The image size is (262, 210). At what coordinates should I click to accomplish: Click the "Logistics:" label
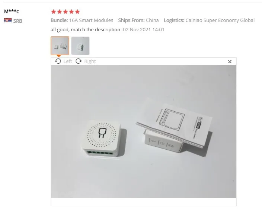pyautogui.click(x=174, y=20)
